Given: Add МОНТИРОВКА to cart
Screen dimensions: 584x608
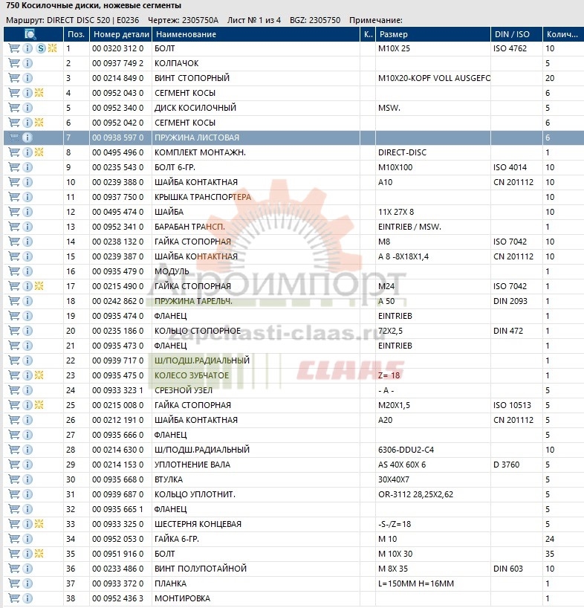Looking at the screenshot, I should [x=14, y=598].
